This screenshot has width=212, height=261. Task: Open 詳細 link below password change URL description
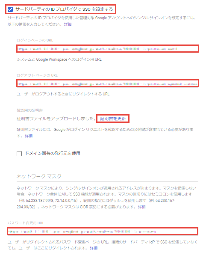coord(94,248)
